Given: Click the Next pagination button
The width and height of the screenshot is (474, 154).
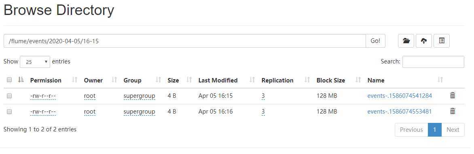Looking at the screenshot, I should click(x=453, y=129).
